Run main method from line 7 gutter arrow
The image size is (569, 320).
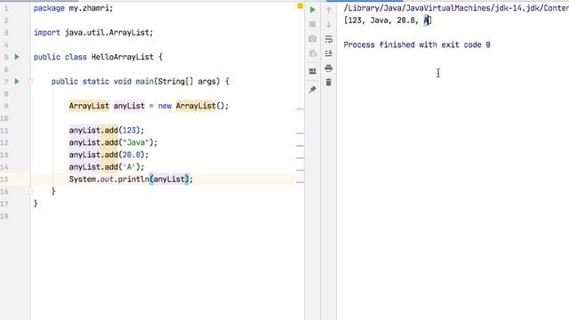click(17, 81)
